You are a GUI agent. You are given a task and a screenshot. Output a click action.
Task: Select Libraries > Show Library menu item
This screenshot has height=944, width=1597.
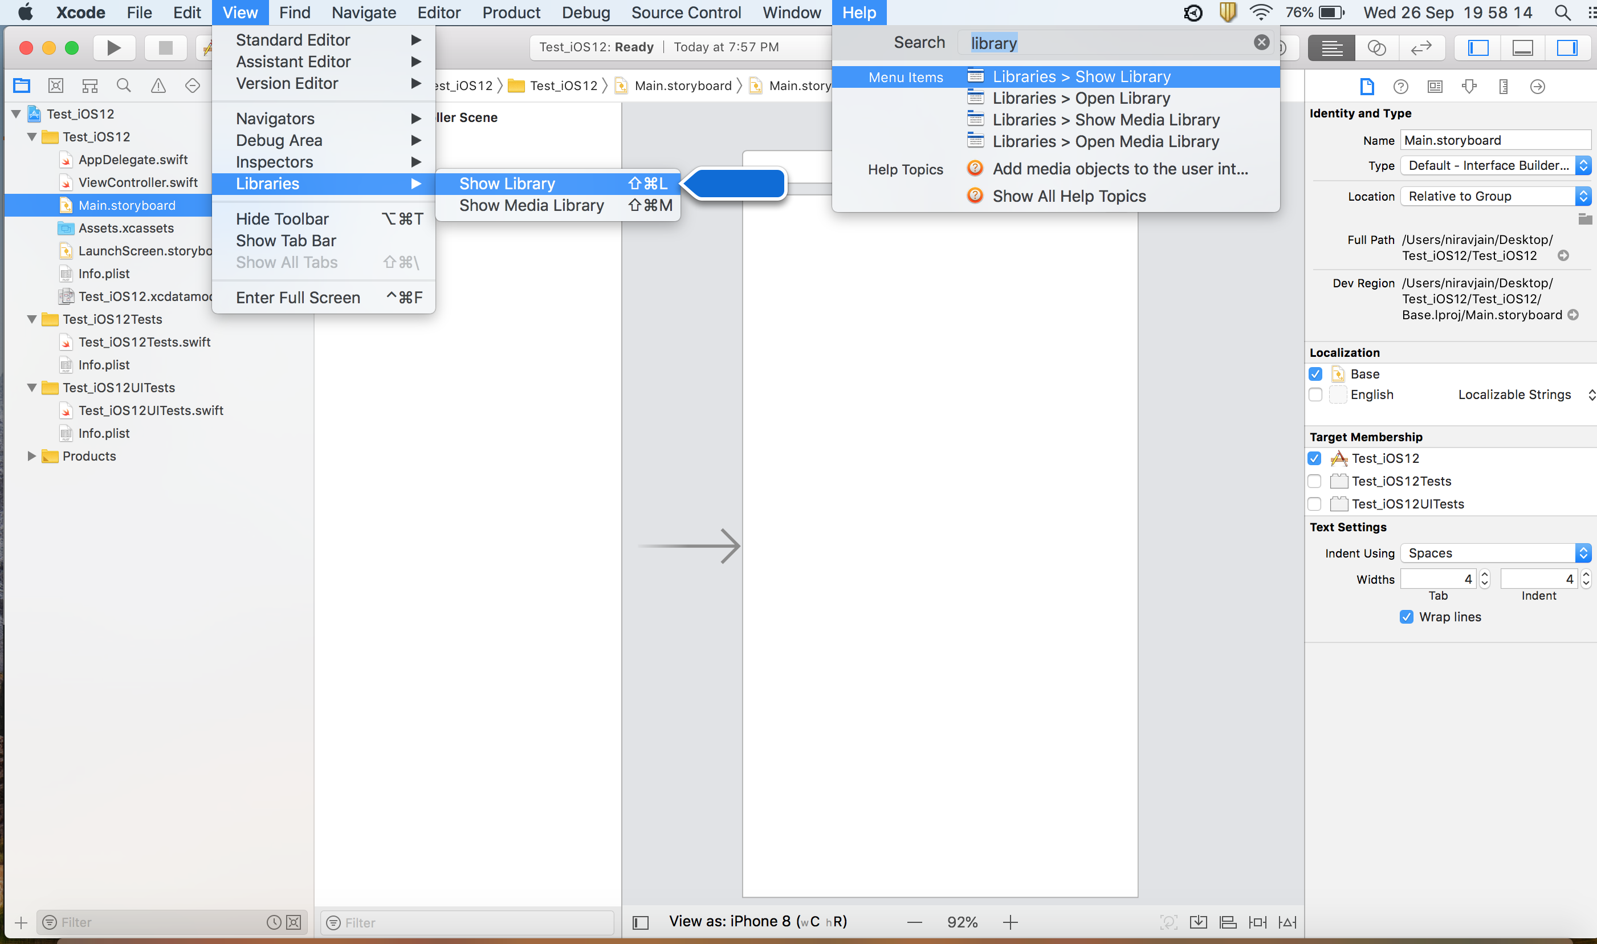pyautogui.click(x=1081, y=75)
